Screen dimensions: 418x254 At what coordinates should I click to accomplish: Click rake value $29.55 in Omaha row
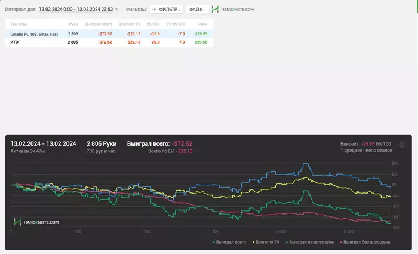coord(201,34)
